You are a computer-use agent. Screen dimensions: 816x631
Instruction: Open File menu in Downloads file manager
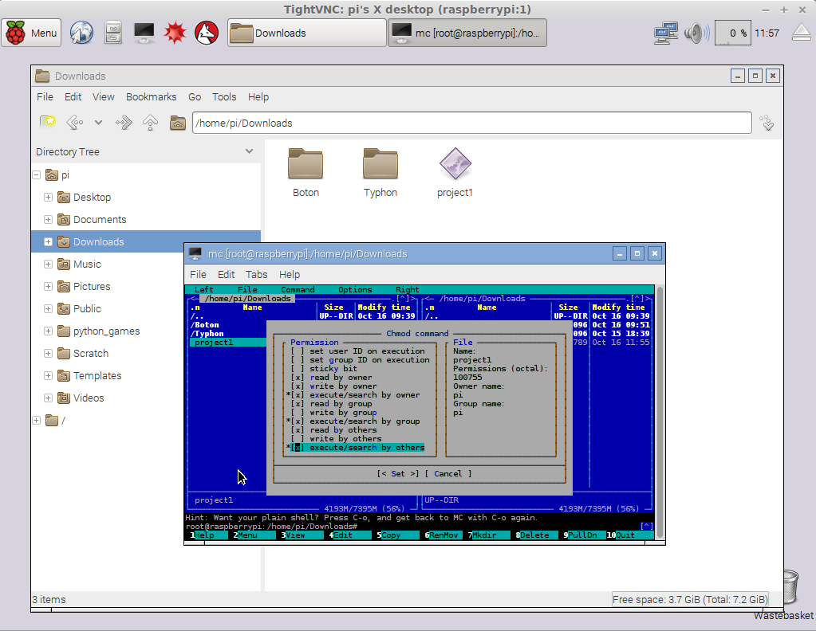(45, 96)
